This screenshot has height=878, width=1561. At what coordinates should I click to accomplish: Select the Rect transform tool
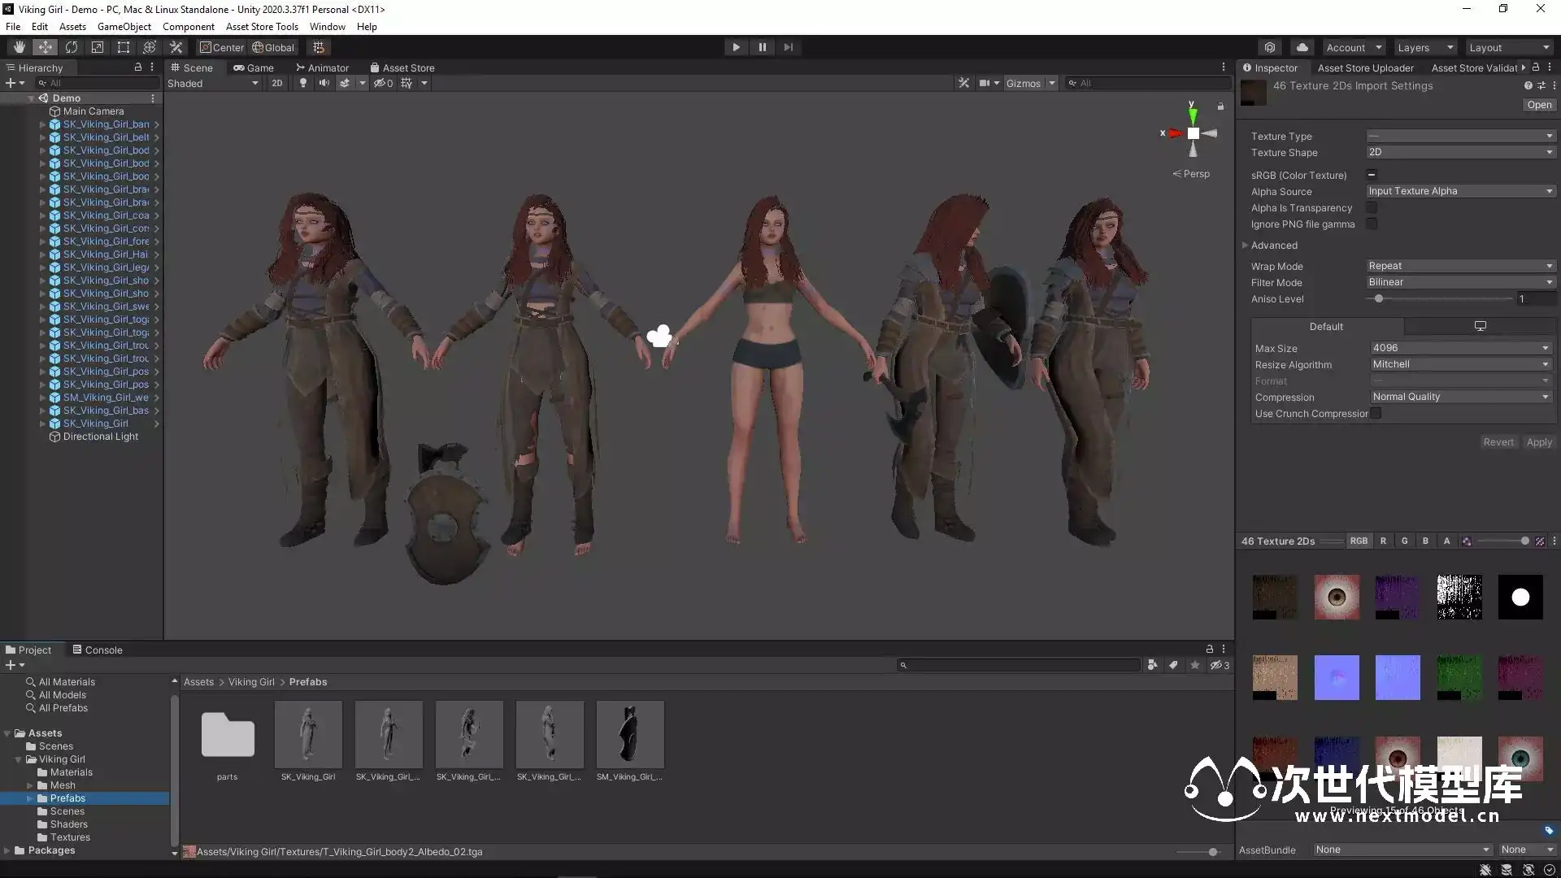pyautogui.click(x=124, y=47)
